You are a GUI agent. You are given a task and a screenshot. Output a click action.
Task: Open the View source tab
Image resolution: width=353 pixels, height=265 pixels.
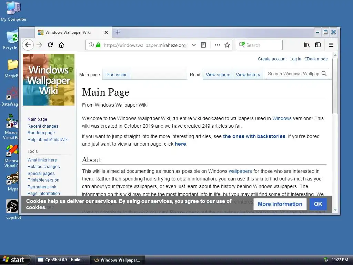coord(218,75)
